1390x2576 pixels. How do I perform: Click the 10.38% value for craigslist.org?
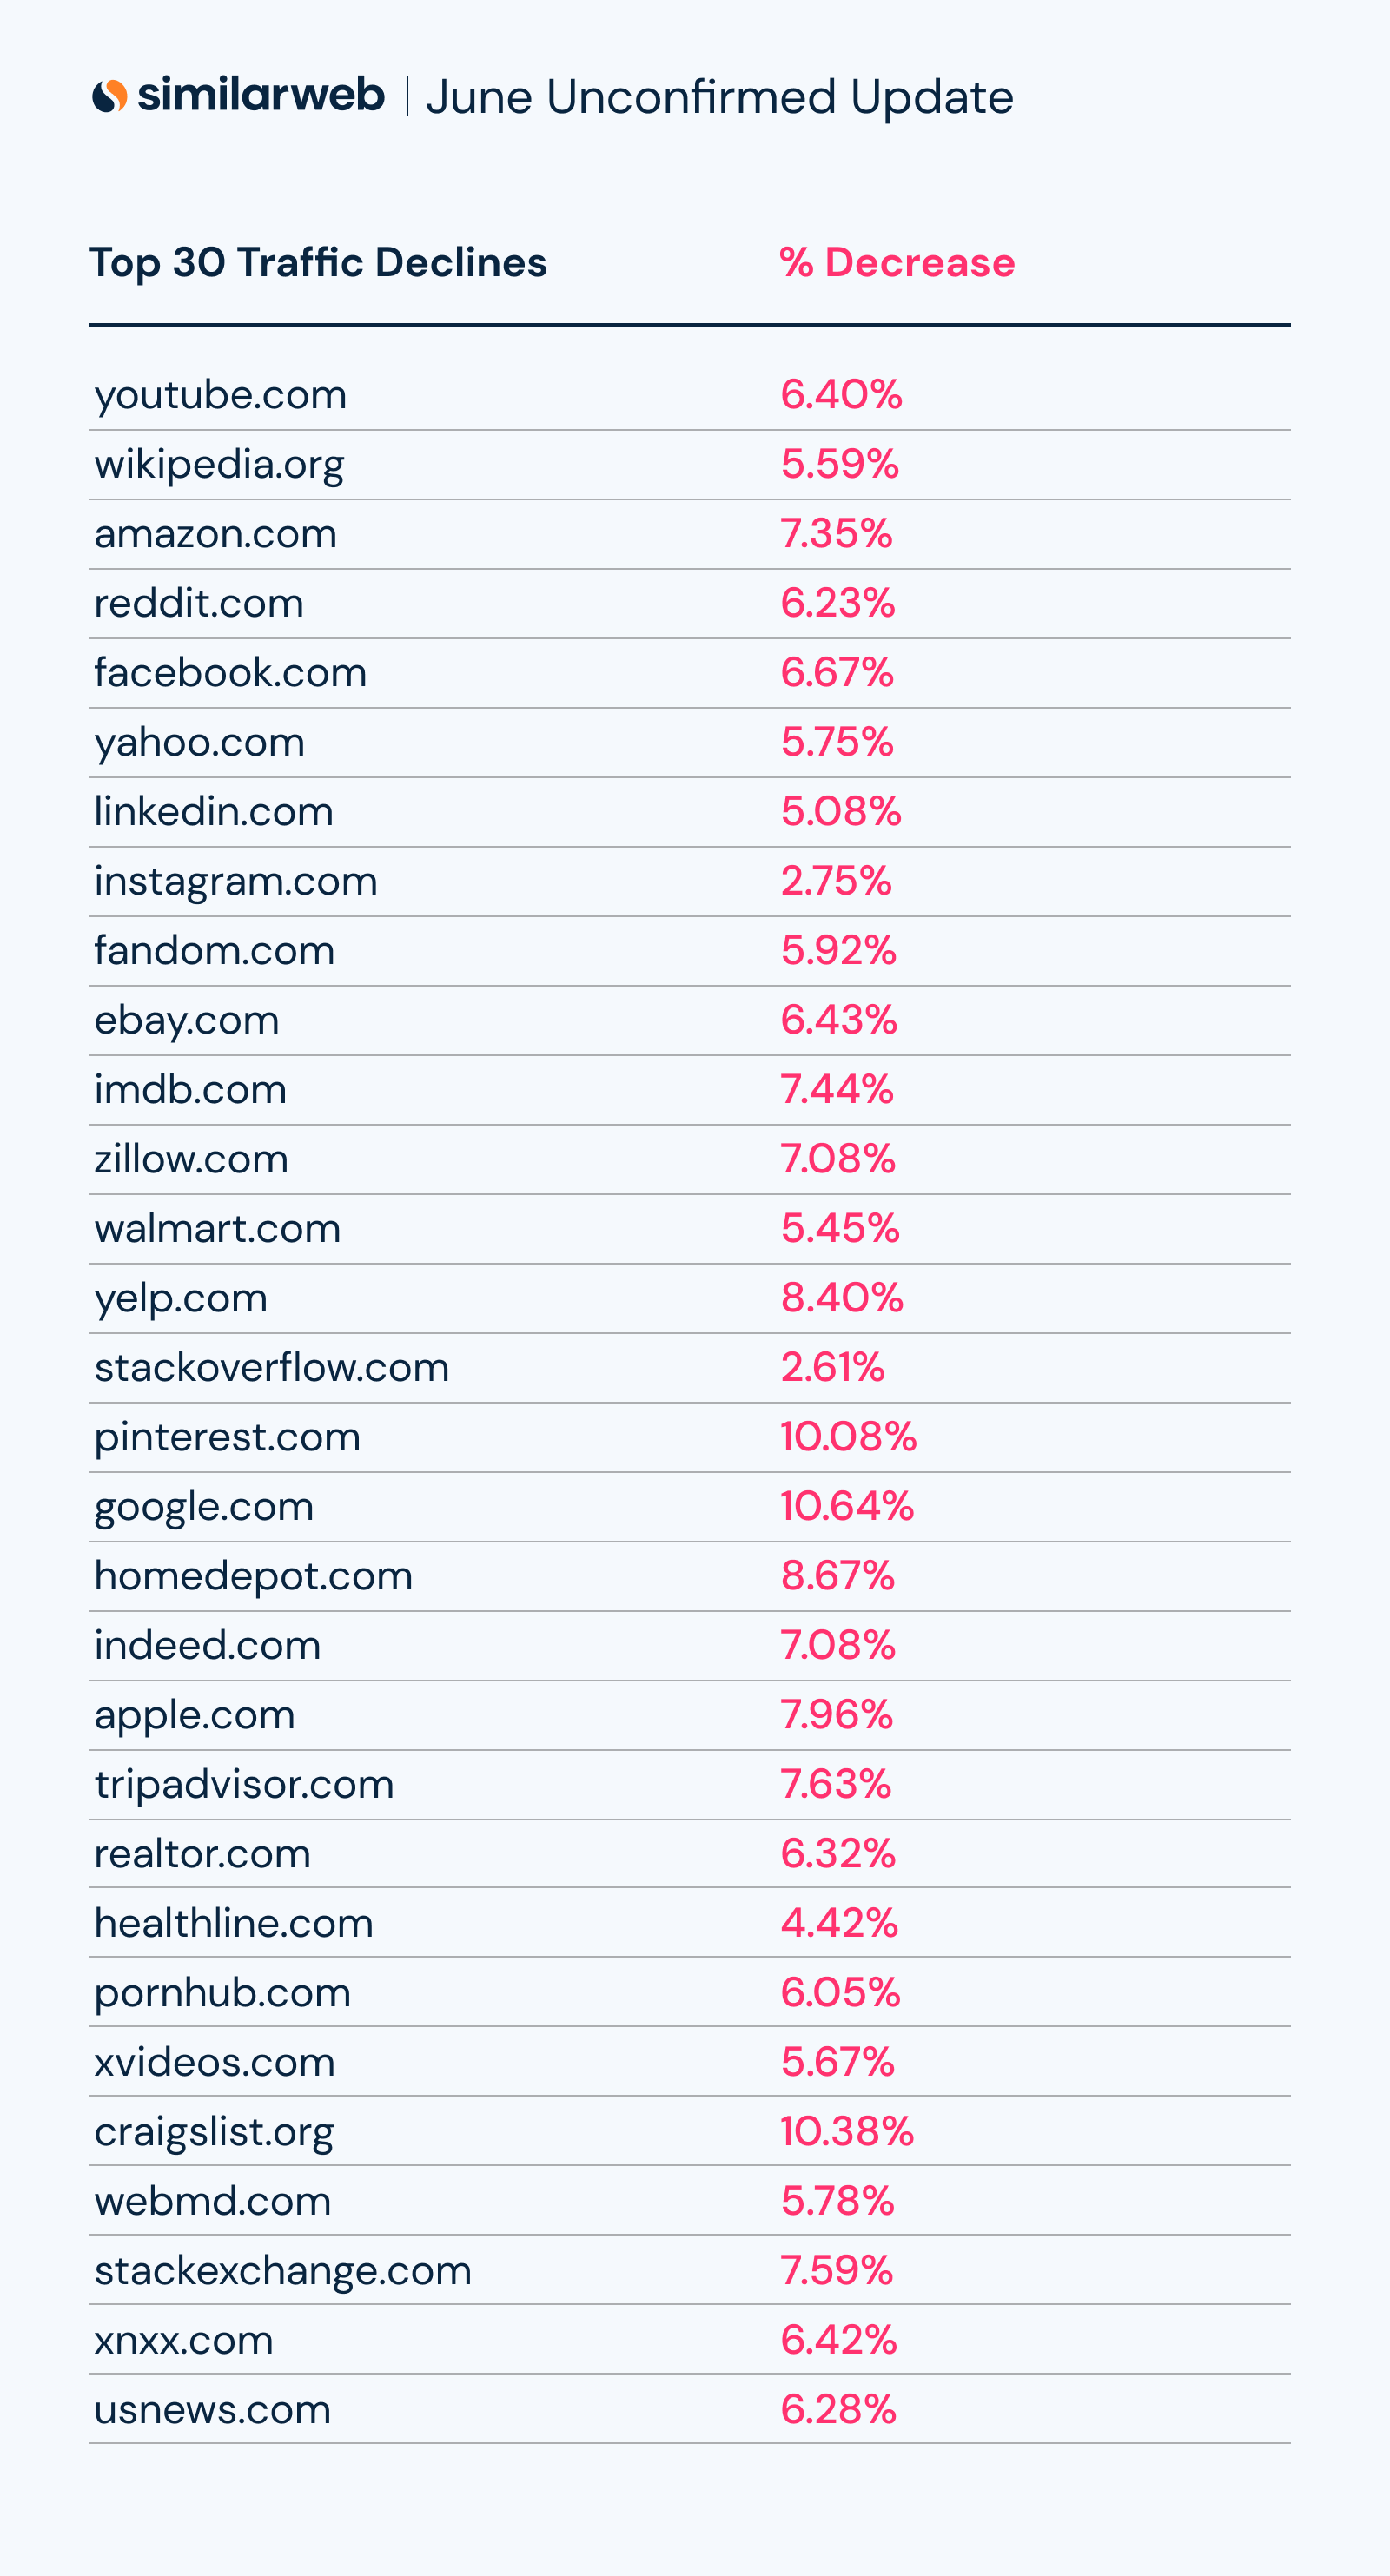click(846, 2131)
